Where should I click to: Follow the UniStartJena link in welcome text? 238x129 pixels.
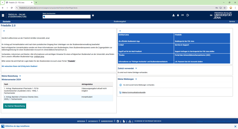point(39,57)
